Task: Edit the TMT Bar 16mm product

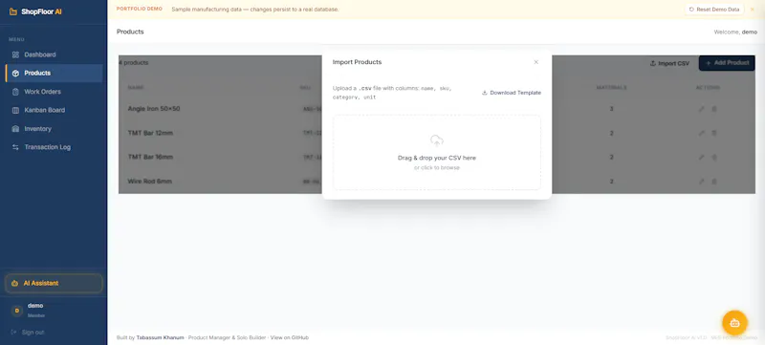Action: coord(701,158)
